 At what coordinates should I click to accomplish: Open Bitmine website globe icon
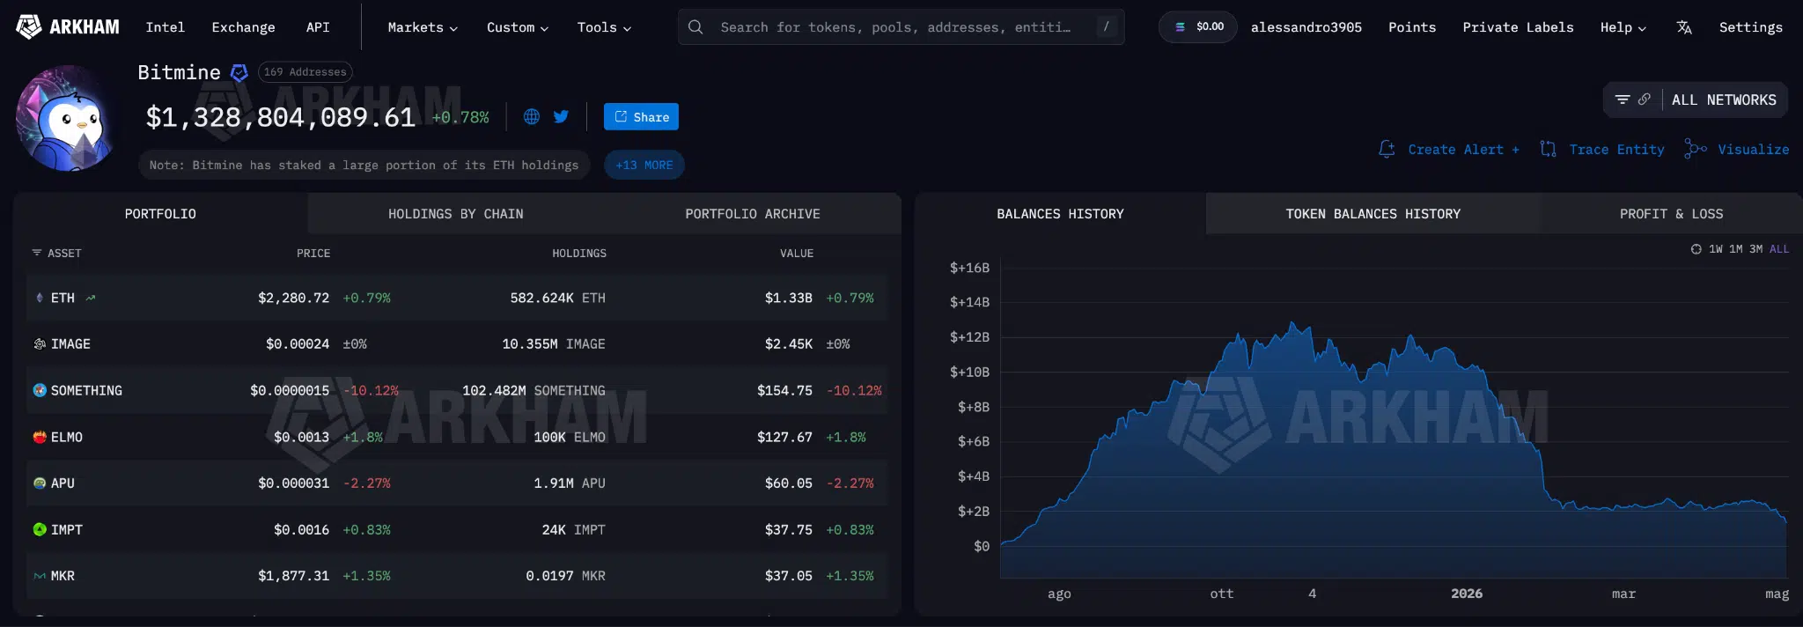click(532, 116)
